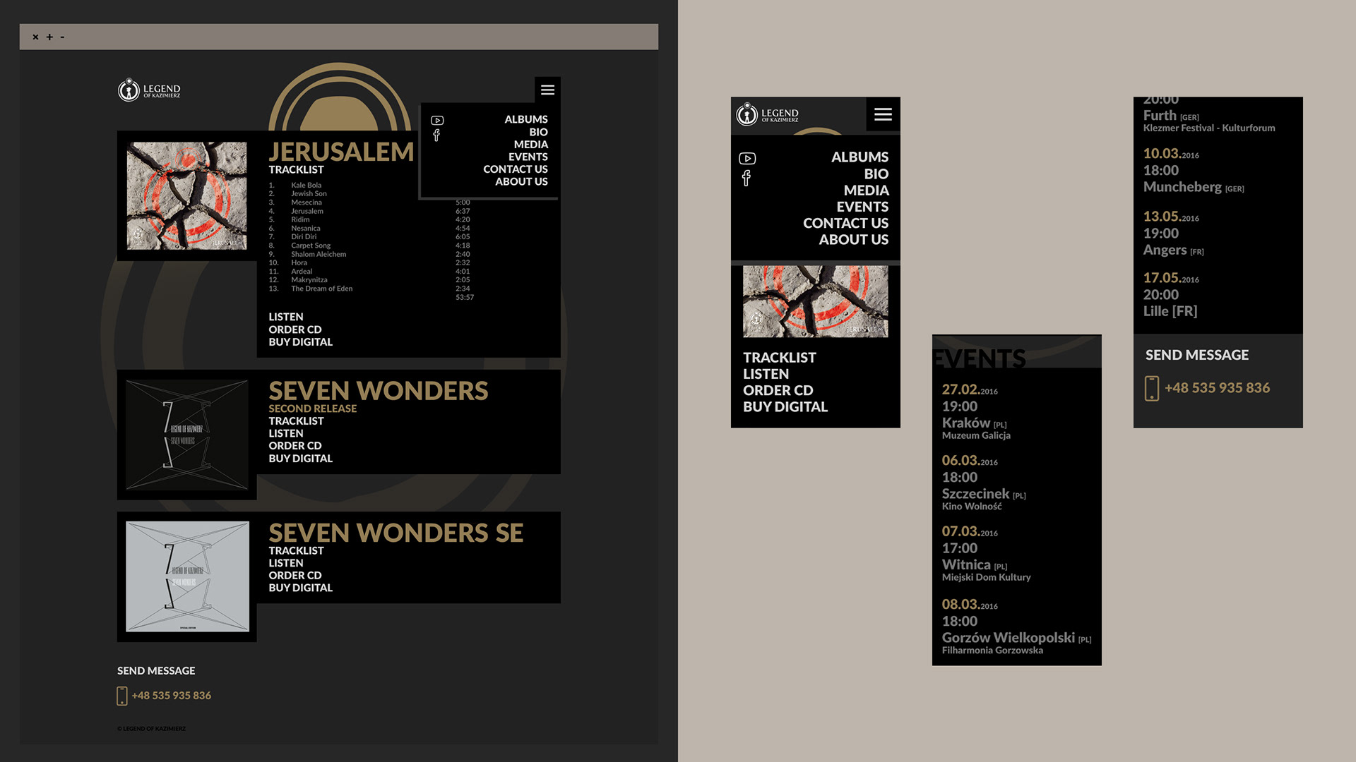Click the Legend of Kazimierz logo on desktop
The height and width of the screenshot is (762, 1356).
pyautogui.click(x=149, y=90)
